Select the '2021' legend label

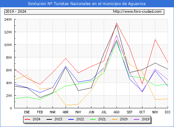pyautogui.click(x=102, y=119)
